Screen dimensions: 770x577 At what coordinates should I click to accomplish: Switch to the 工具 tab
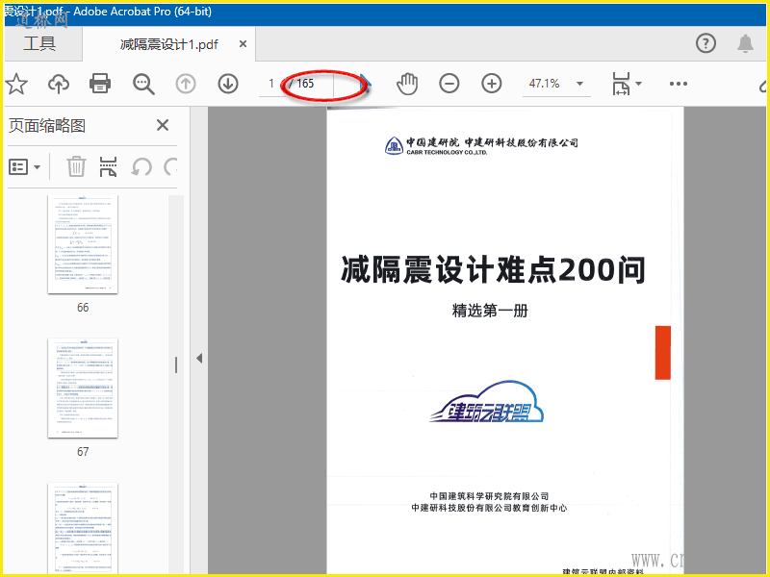[x=39, y=43]
